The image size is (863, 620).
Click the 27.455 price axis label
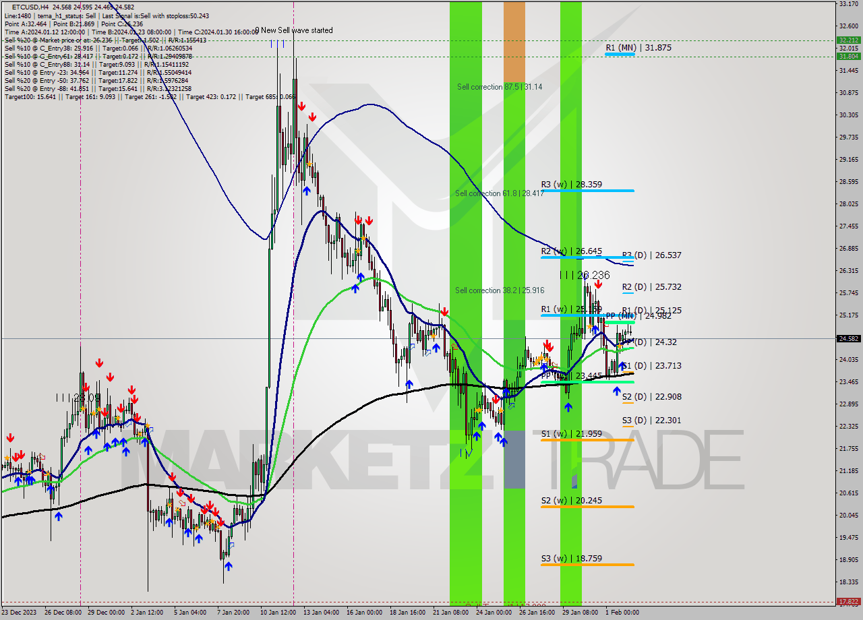(x=848, y=226)
